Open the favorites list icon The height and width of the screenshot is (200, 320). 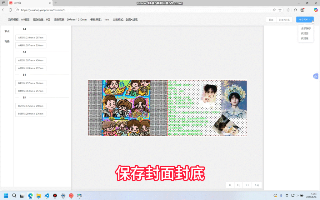pos(296,10)
